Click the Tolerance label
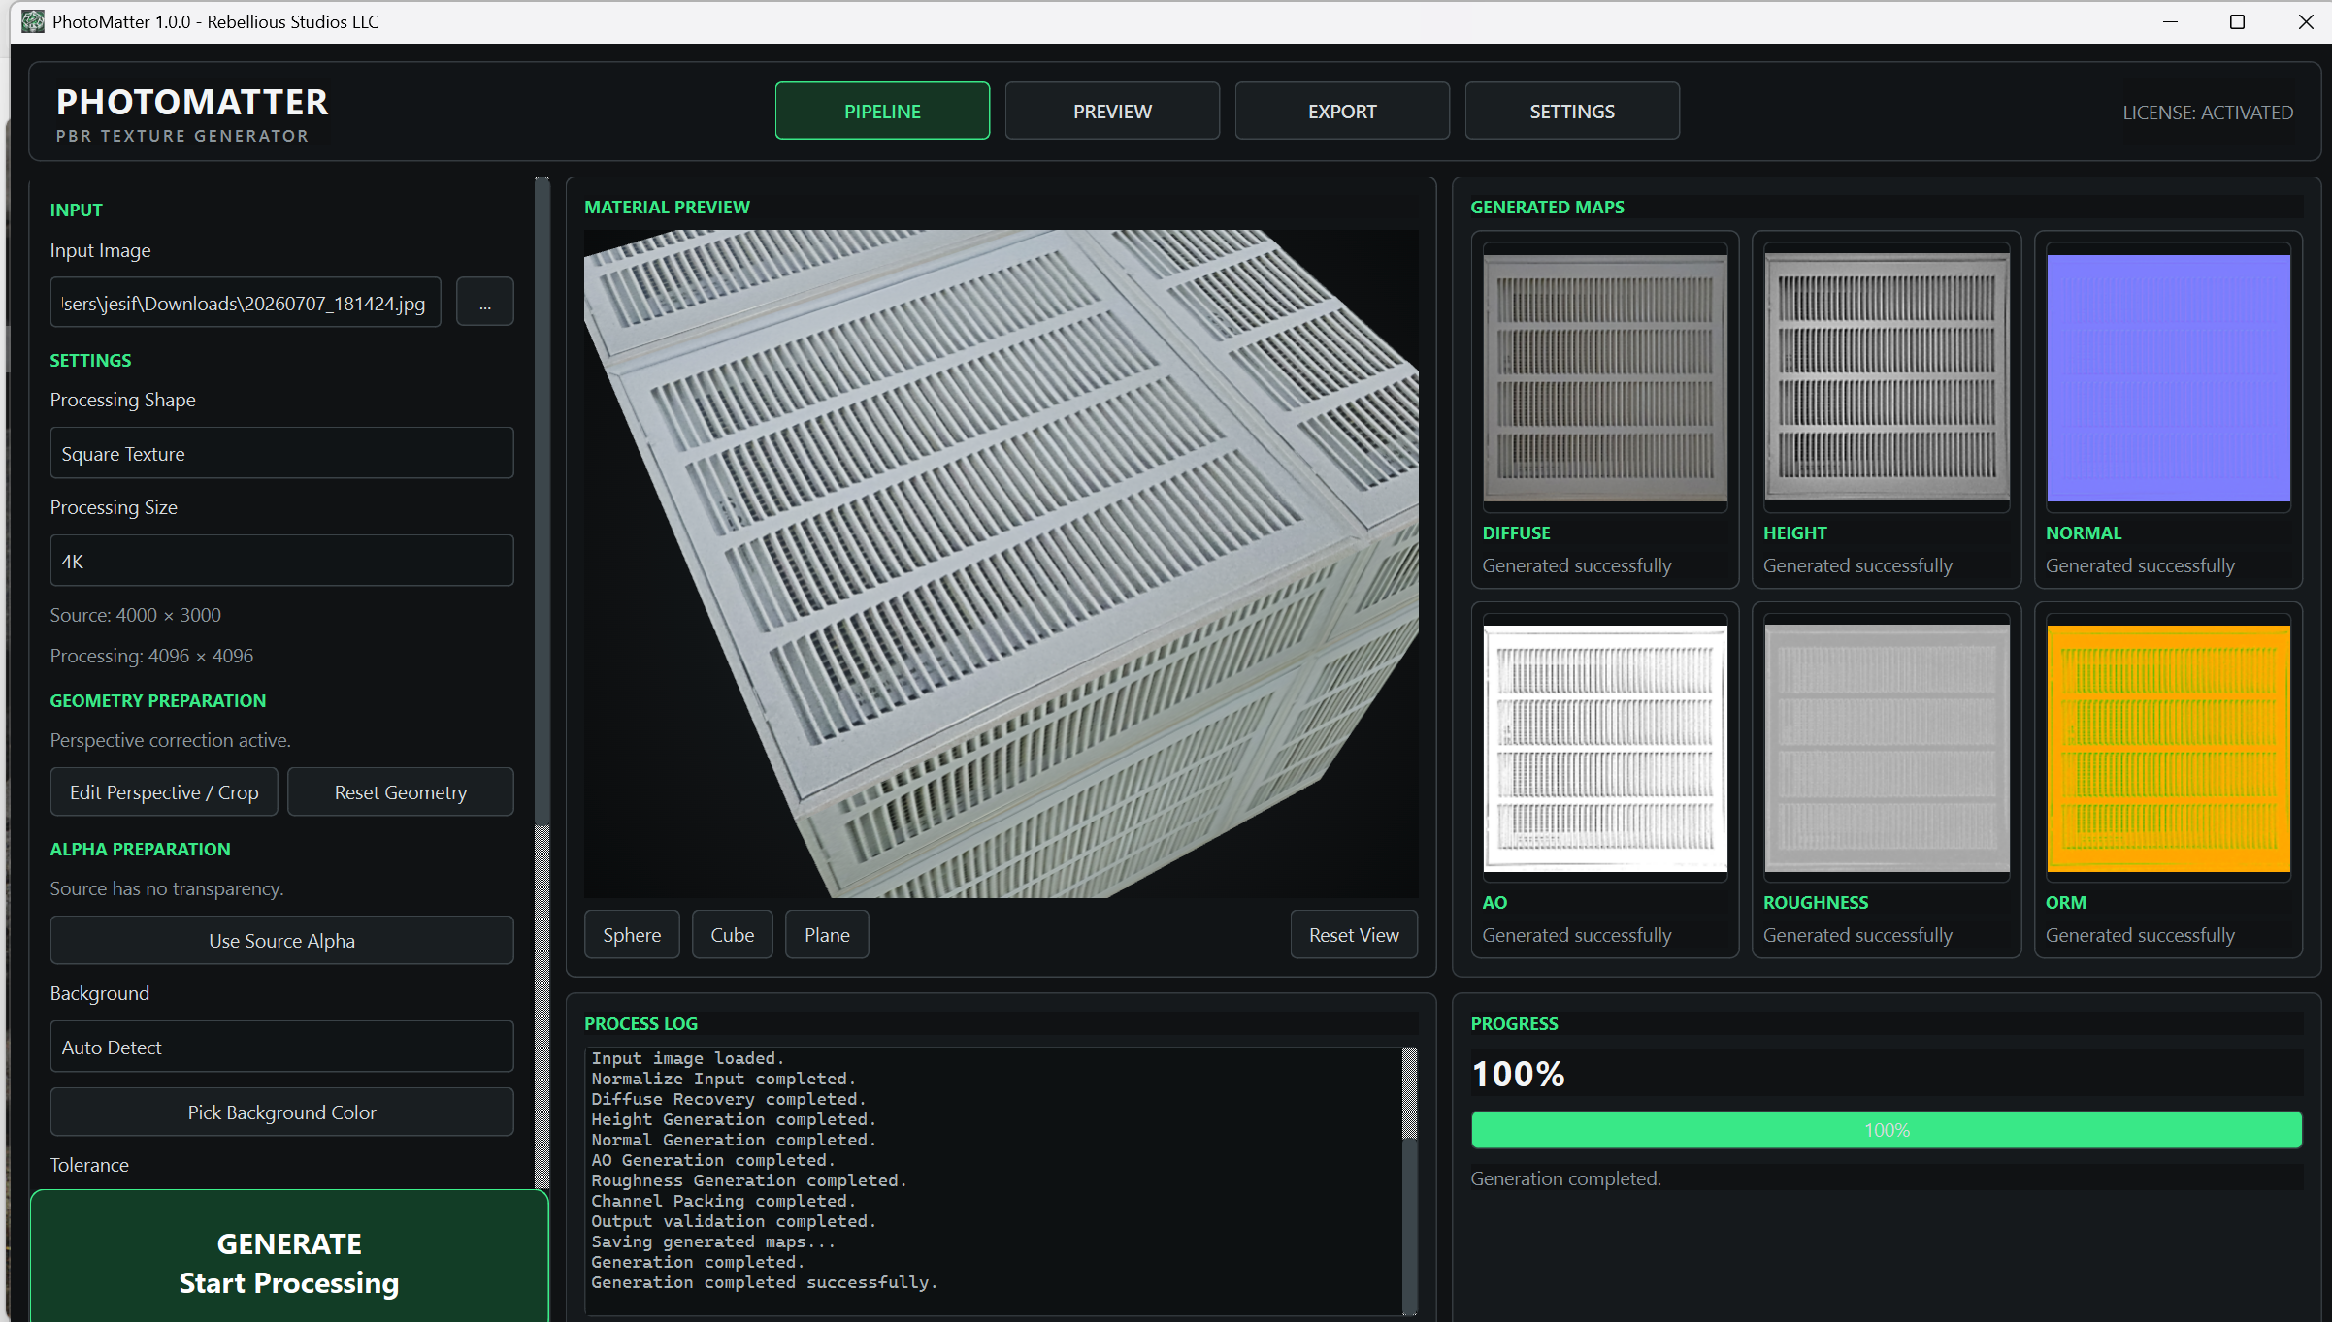This screenshot has width=2332, height=1322. click(x=89, y=1165)
